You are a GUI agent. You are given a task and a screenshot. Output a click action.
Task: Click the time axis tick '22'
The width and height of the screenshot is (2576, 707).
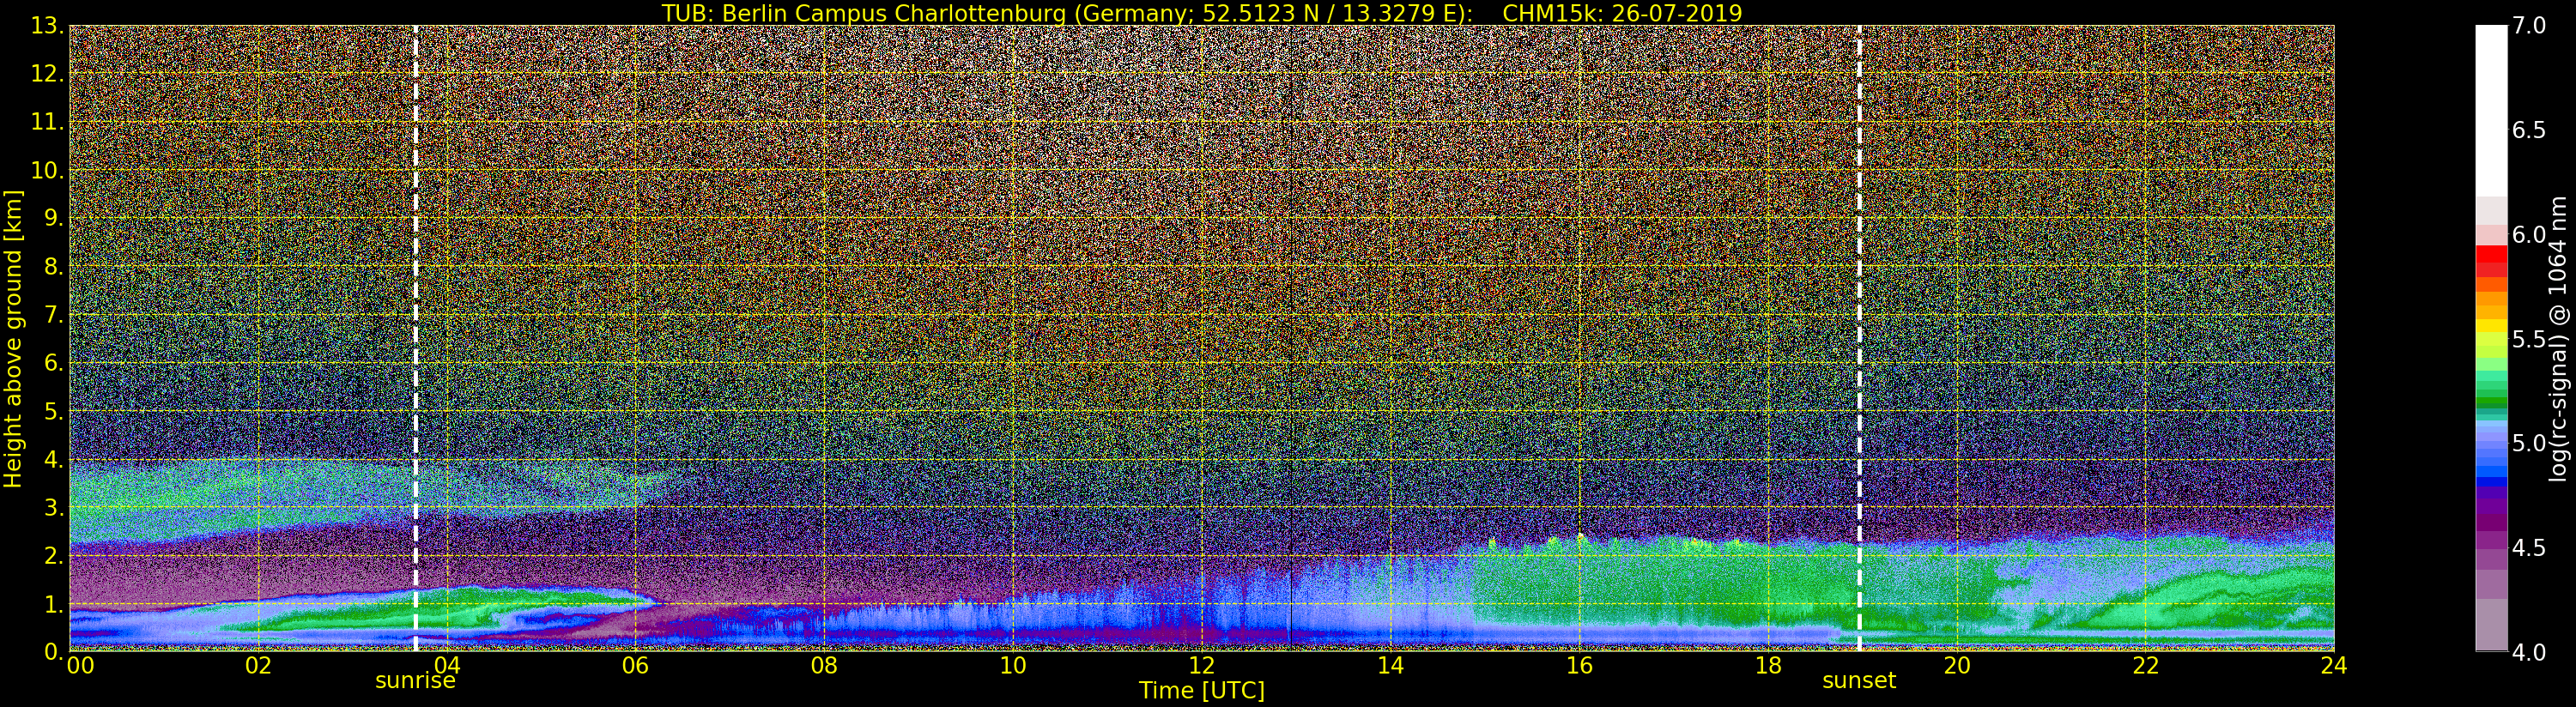2145,665
